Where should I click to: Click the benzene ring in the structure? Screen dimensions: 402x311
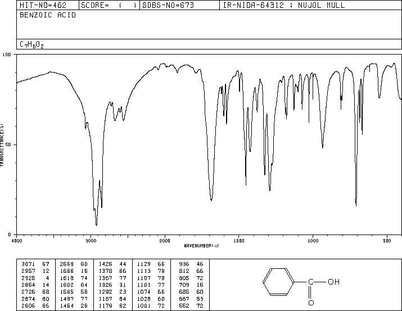click(x=278, y=282)
